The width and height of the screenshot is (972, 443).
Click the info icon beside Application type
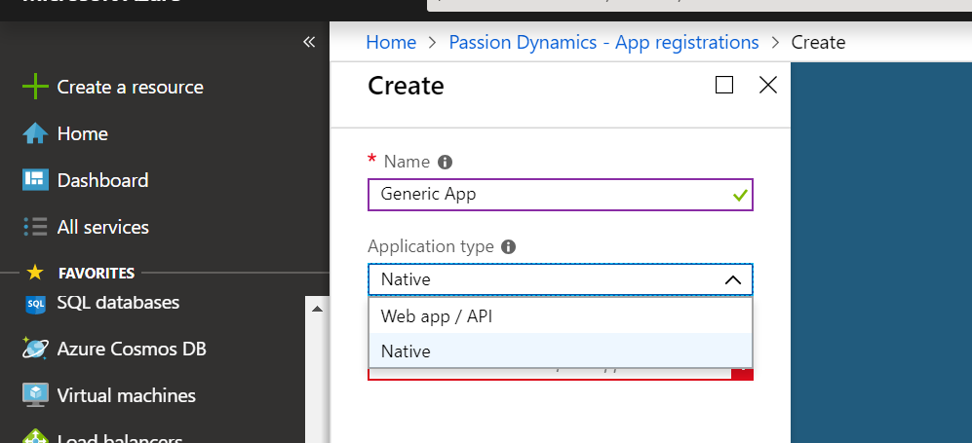point(508,247)
